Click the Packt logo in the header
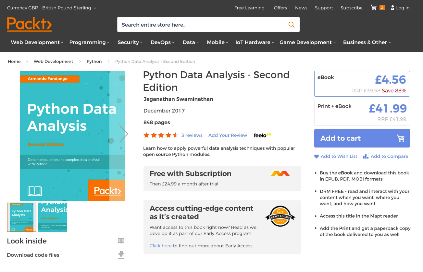 click(x=29, y=24)
